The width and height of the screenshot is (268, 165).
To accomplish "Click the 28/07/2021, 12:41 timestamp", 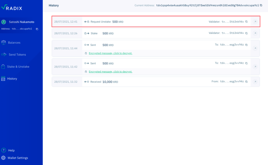I will 66,22.
